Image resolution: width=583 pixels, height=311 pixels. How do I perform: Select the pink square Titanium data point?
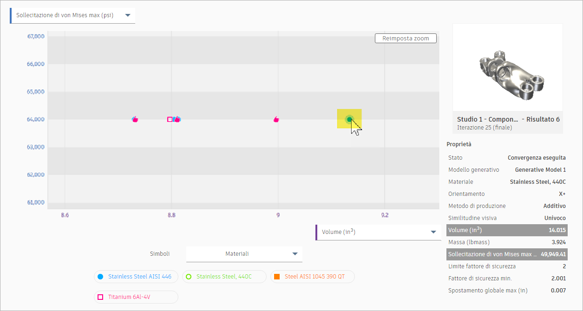[x=170, y=119]
